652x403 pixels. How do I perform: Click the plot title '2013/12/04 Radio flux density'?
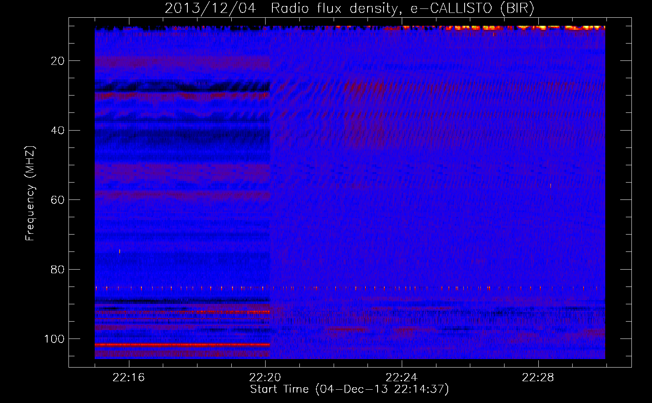coord(349,8)
